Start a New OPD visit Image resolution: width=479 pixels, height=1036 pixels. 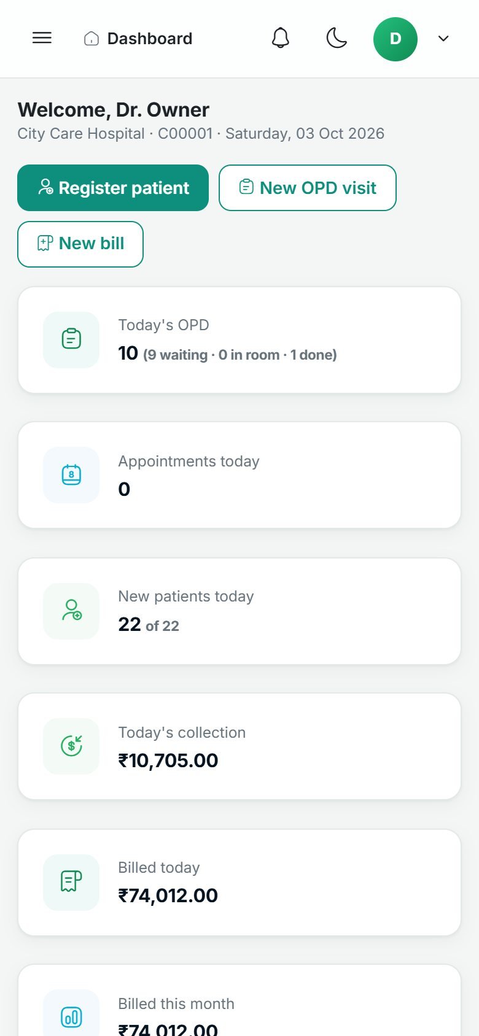click(x=308, y=188)
